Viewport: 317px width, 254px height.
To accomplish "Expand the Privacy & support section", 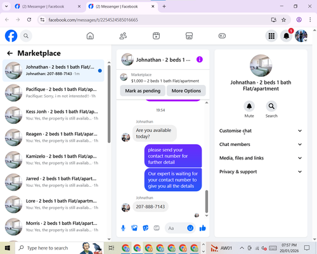I will [x=261, y=171].
